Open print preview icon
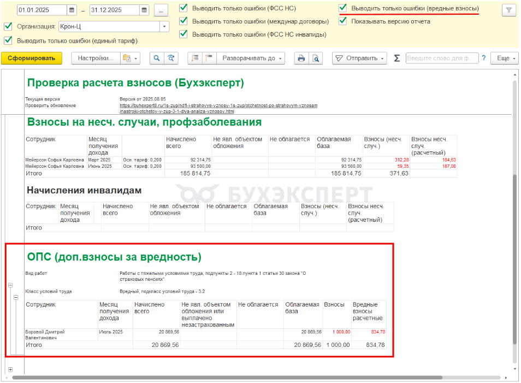The height and width of the screenshot is (383, 521). [316, 58]
